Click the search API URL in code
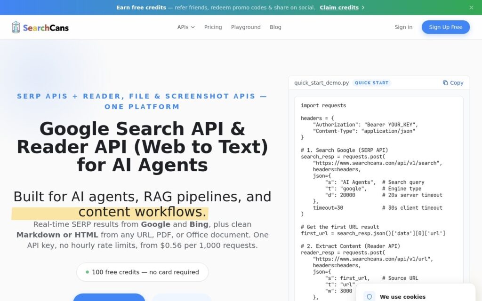Viewport: 482px width, 301px height. point(377,163)
